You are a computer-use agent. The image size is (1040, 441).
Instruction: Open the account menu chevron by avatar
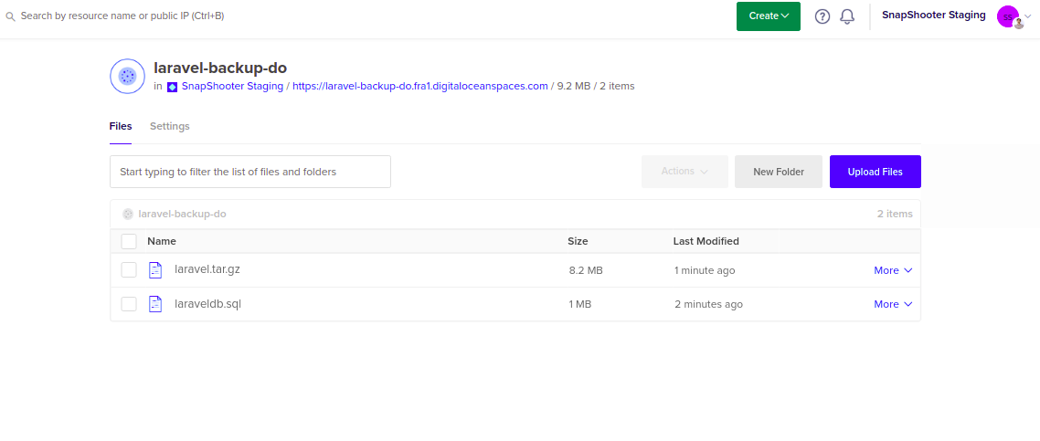[x=1028, y=16]
